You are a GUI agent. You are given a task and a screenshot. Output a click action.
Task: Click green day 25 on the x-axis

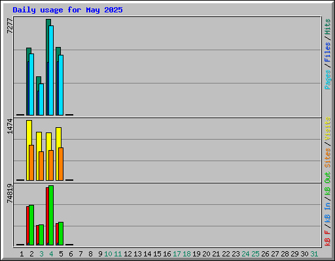(x=255, y=254)
